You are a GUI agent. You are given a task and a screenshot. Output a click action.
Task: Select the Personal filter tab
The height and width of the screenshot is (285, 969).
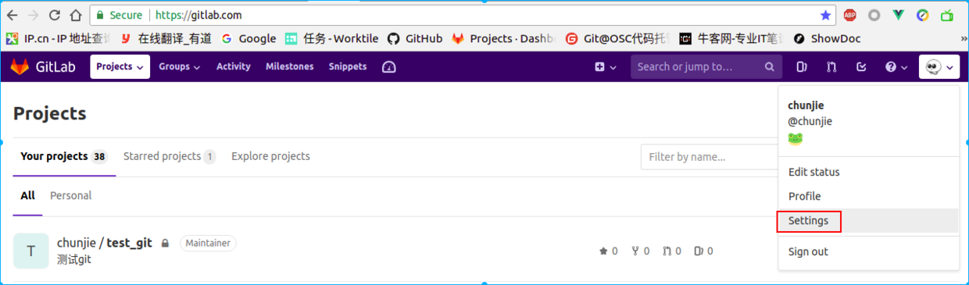click(x=71, y=196)
